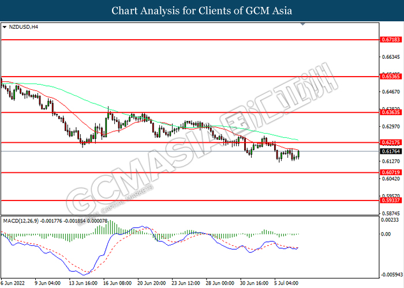Select the 0.65365 red level label
This screenshot has height=288, width=404.
click(391, 77)
